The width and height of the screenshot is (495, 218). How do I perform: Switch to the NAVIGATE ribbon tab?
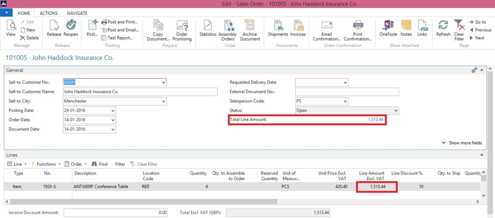coord(77,13)
